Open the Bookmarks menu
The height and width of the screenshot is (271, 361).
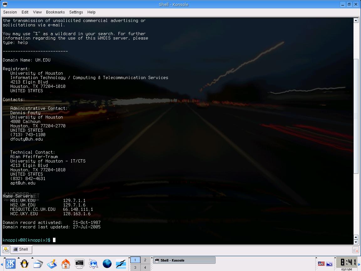(55, 12)
